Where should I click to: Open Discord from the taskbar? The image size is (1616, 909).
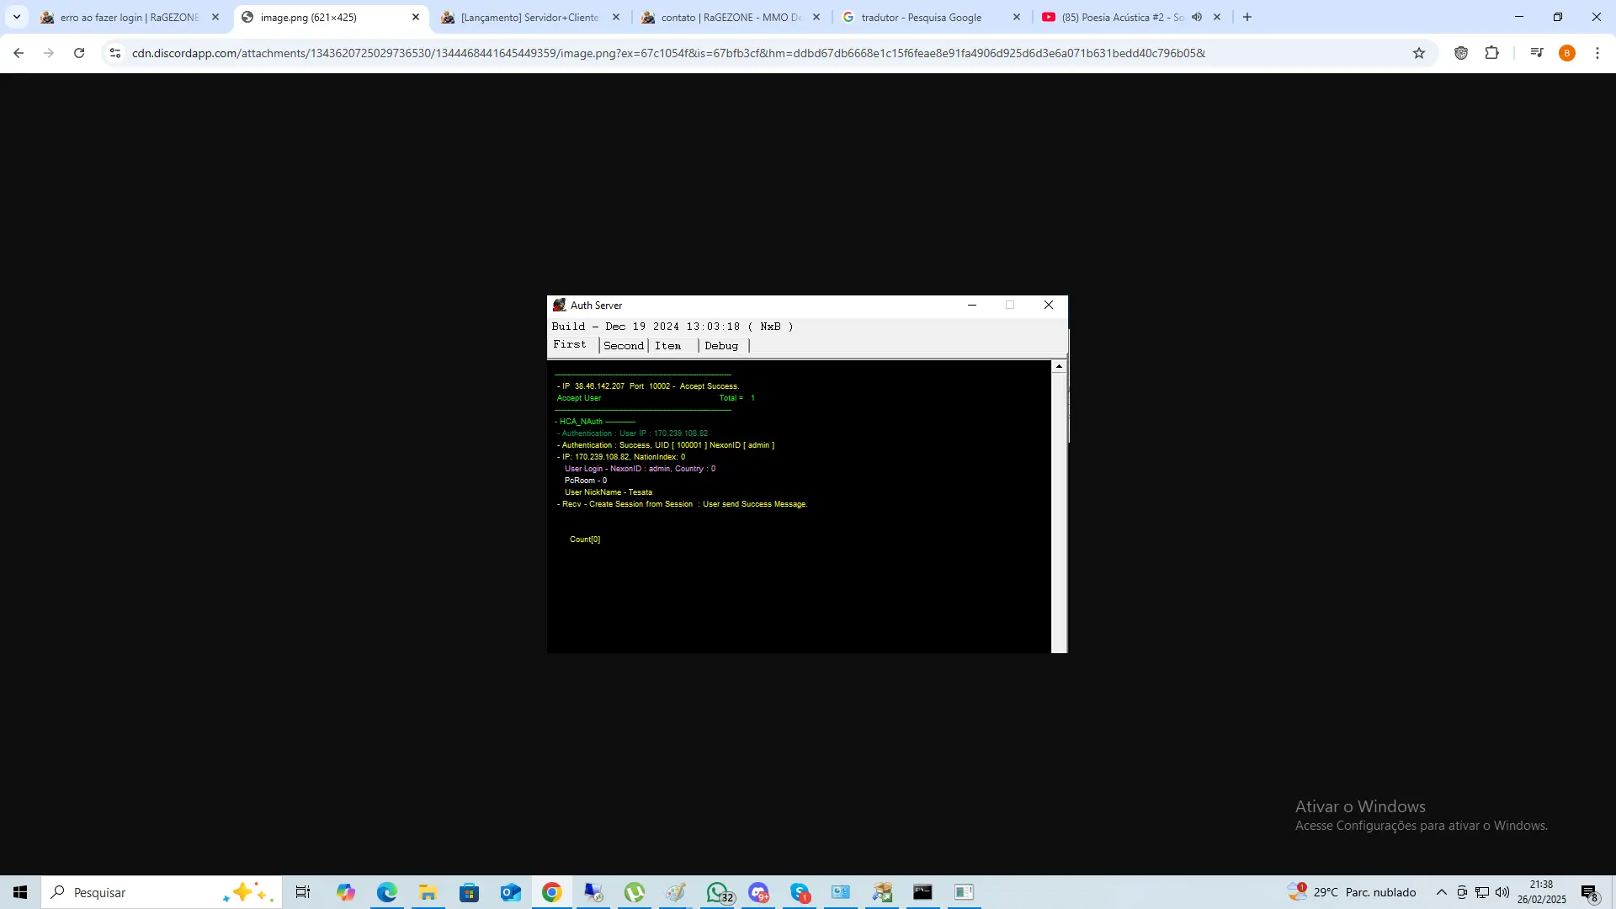tap(758, 892)
